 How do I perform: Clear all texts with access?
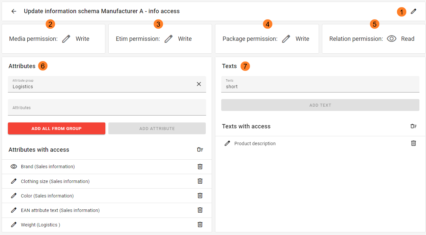pos(413,126)
